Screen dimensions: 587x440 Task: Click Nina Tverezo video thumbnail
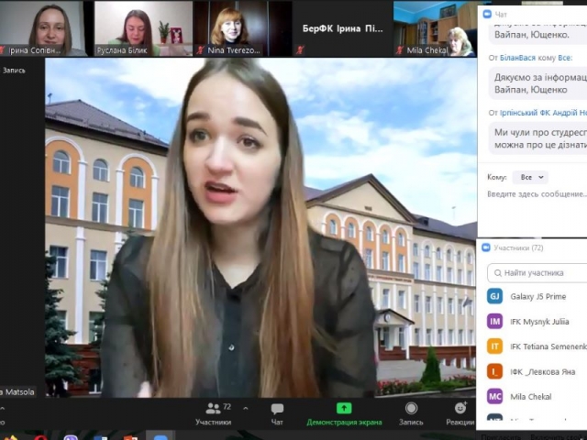tap(242, 28)
